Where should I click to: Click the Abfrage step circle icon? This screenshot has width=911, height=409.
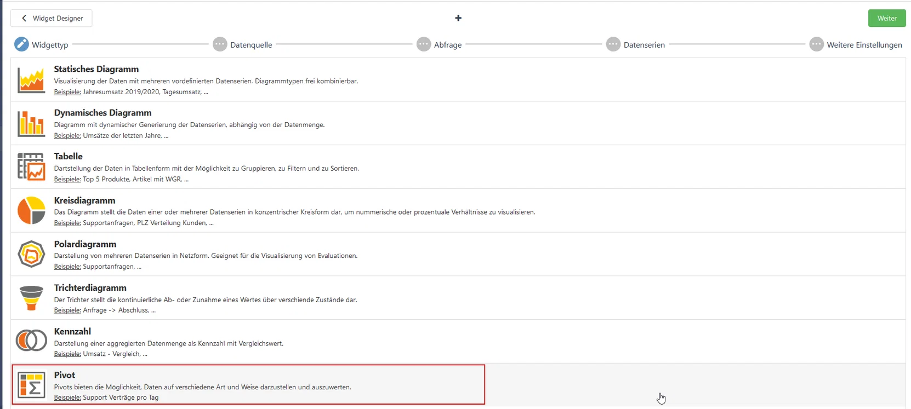click(x=424, y=44)
